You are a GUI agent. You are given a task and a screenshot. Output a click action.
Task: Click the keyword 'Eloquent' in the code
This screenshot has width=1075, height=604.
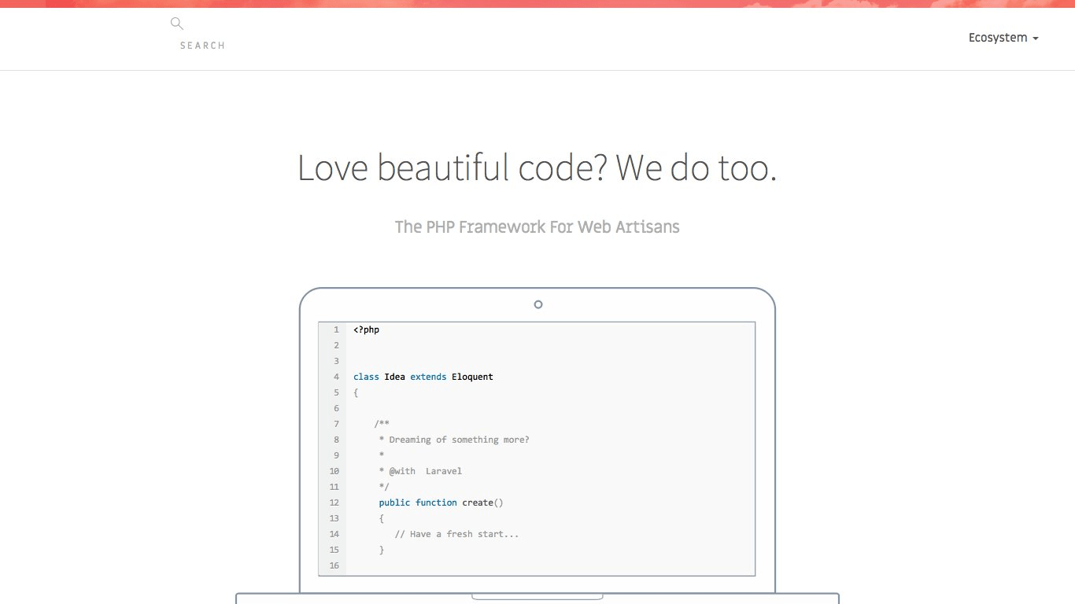[472, 376]
